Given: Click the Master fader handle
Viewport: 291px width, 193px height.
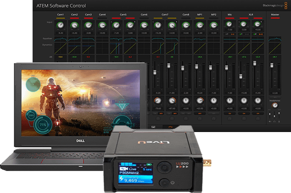Looking at the screenshot, I should [x=272, y=66].
